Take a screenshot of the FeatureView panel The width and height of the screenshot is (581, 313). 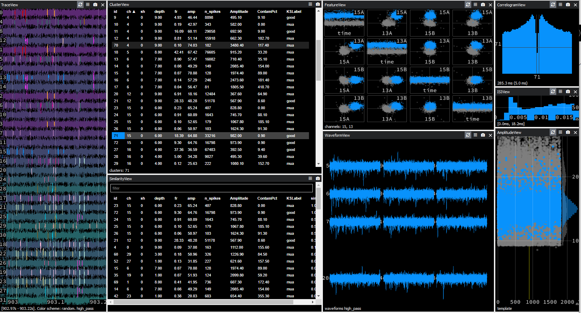coord(483,5)
